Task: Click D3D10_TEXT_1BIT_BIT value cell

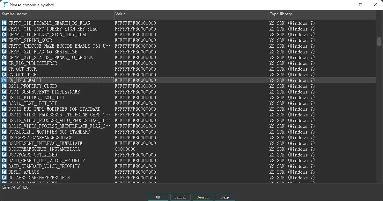Action: tap(136, 103)
